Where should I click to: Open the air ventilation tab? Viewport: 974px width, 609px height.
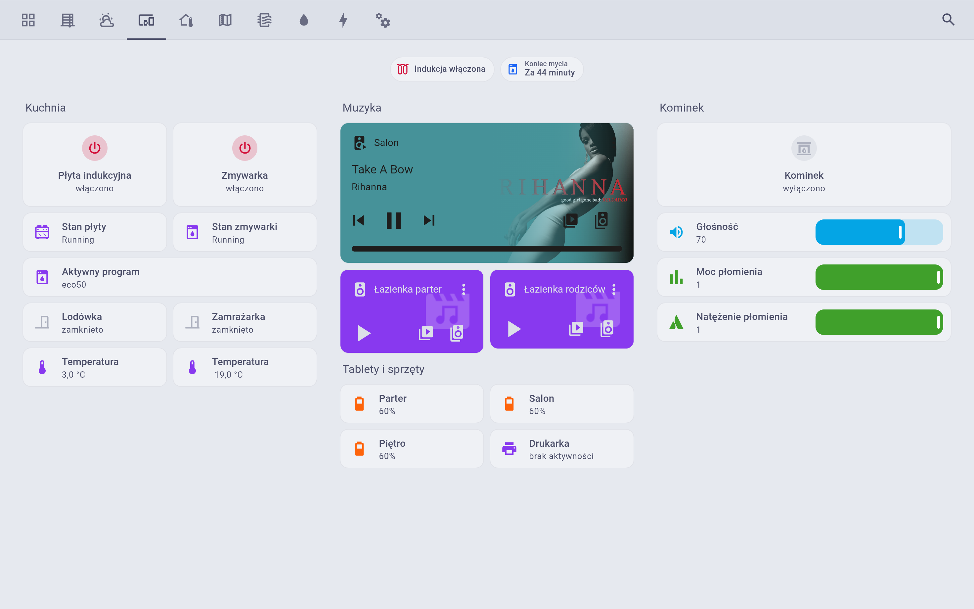tap(264, 20)
